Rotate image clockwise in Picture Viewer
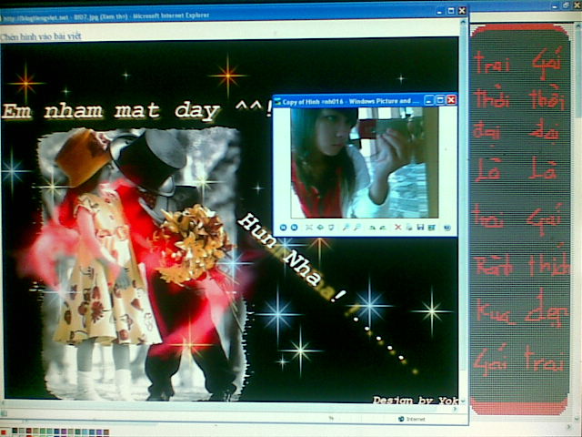 coord(372,228)
